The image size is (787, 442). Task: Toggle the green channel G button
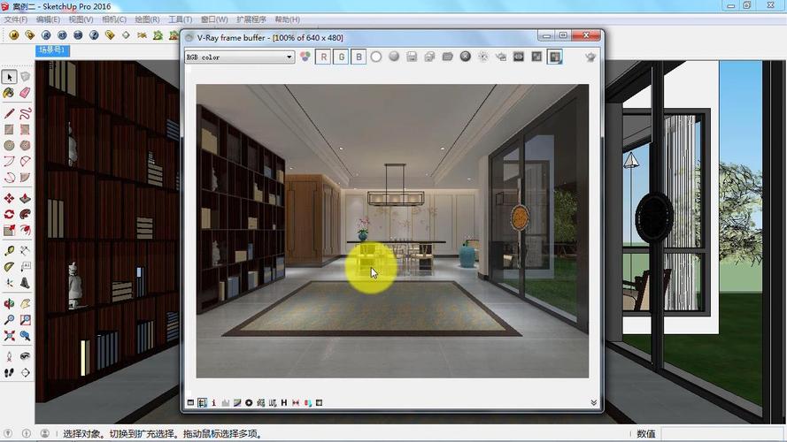tap(341, 57)
